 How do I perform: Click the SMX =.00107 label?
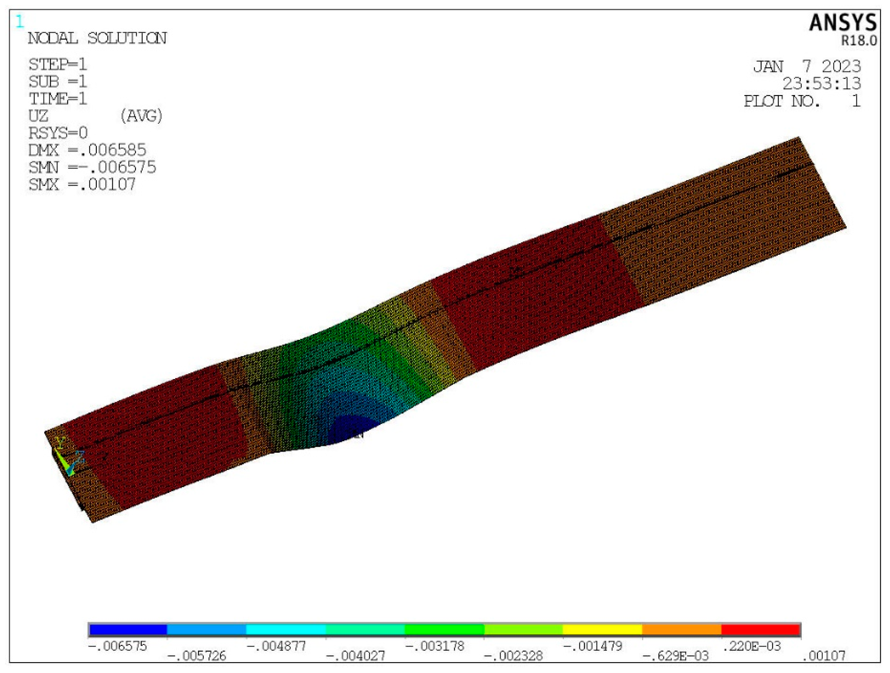click(82, 184)
